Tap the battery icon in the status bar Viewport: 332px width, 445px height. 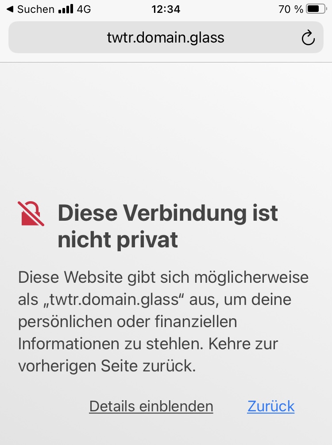tap(317, 9)
